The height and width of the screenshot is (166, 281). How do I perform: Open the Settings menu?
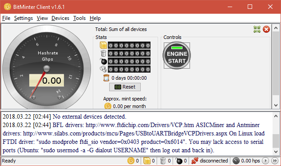(x=24, y=18)
